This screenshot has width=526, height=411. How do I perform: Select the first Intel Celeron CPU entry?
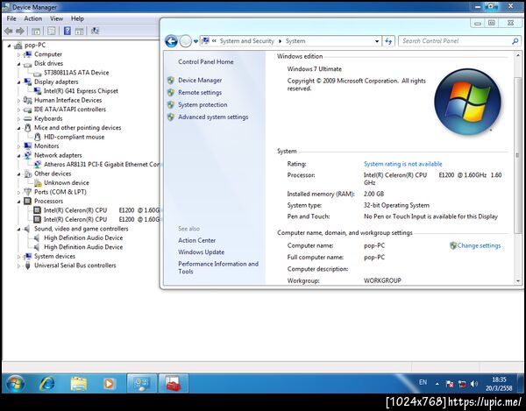[102, 210]
